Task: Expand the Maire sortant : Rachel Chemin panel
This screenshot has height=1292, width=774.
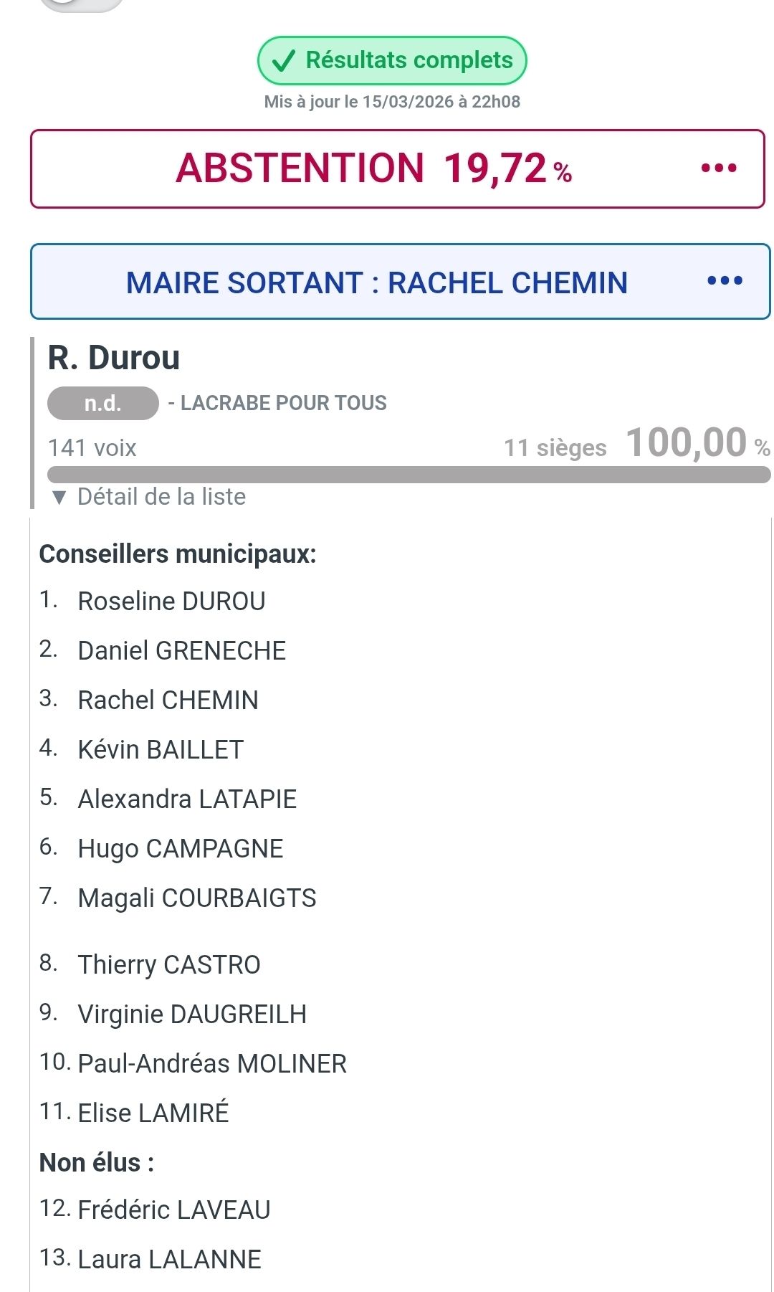Action: point(376,282)
